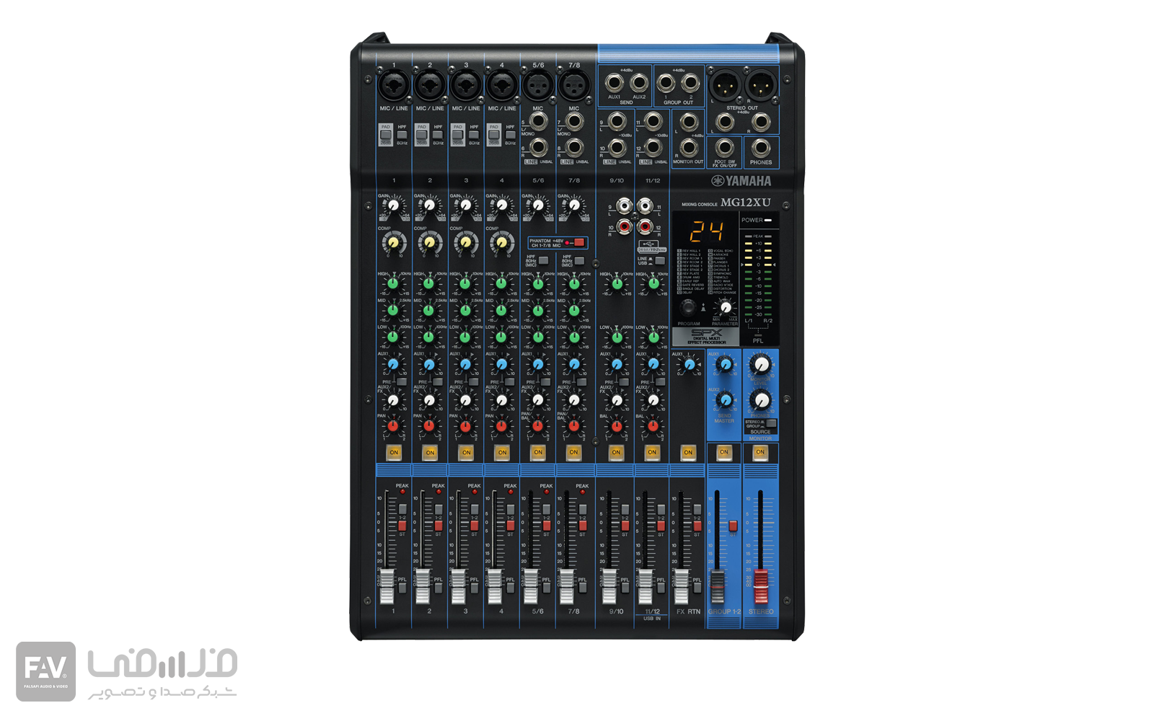Click the channel 3 red PAN knob
The width and height of the screenshot is (1154, 721).
[466, 426]
